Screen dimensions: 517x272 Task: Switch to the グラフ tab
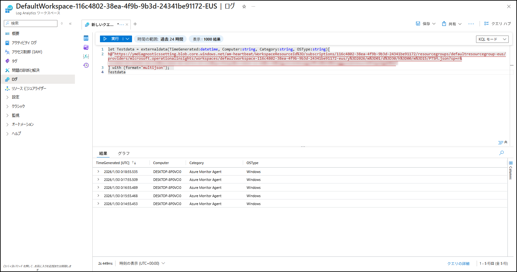pos(124,153)
